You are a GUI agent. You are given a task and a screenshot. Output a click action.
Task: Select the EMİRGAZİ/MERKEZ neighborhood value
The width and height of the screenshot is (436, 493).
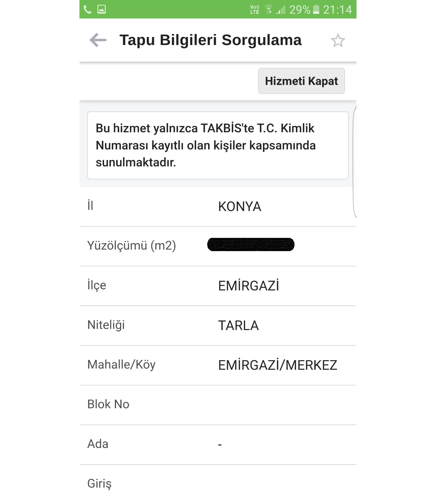[x=277, y=365]
